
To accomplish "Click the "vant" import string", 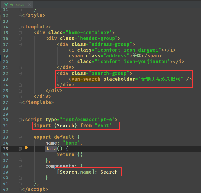I will click(103, 125).
